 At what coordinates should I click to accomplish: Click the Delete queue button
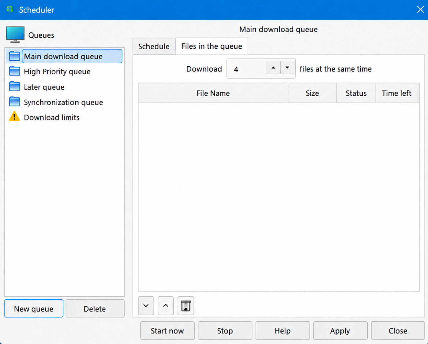95,309
